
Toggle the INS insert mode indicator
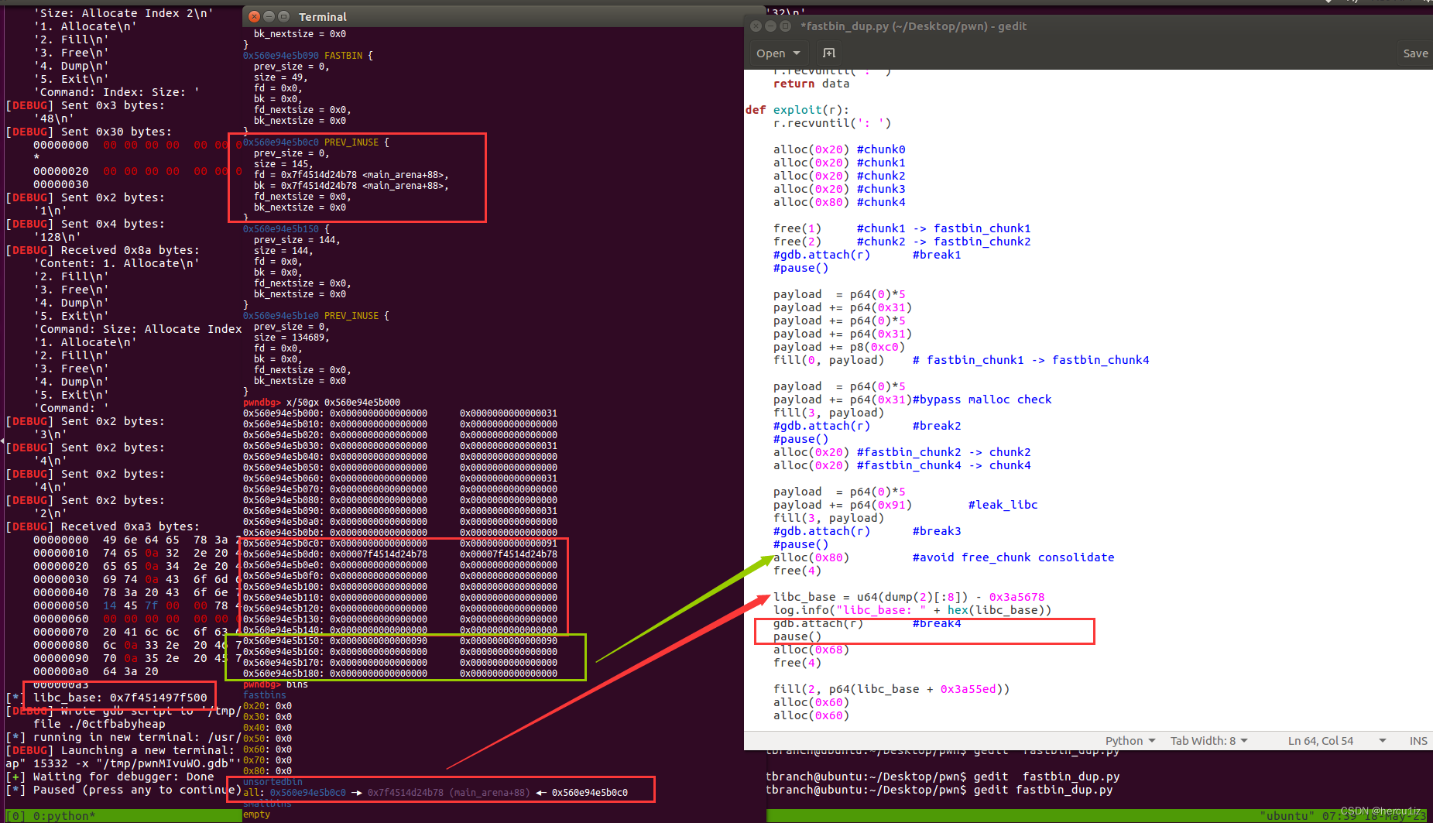(1418, 741)
